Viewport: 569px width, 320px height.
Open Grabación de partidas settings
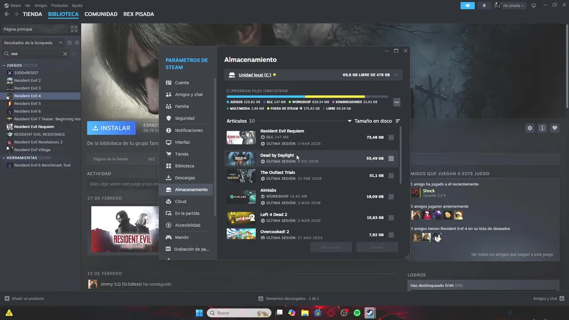(187, 249)
